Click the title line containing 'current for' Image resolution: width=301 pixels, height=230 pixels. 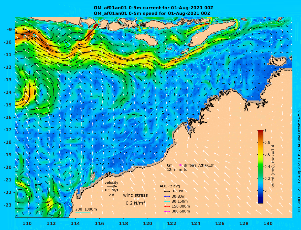[x=153, y=8]
